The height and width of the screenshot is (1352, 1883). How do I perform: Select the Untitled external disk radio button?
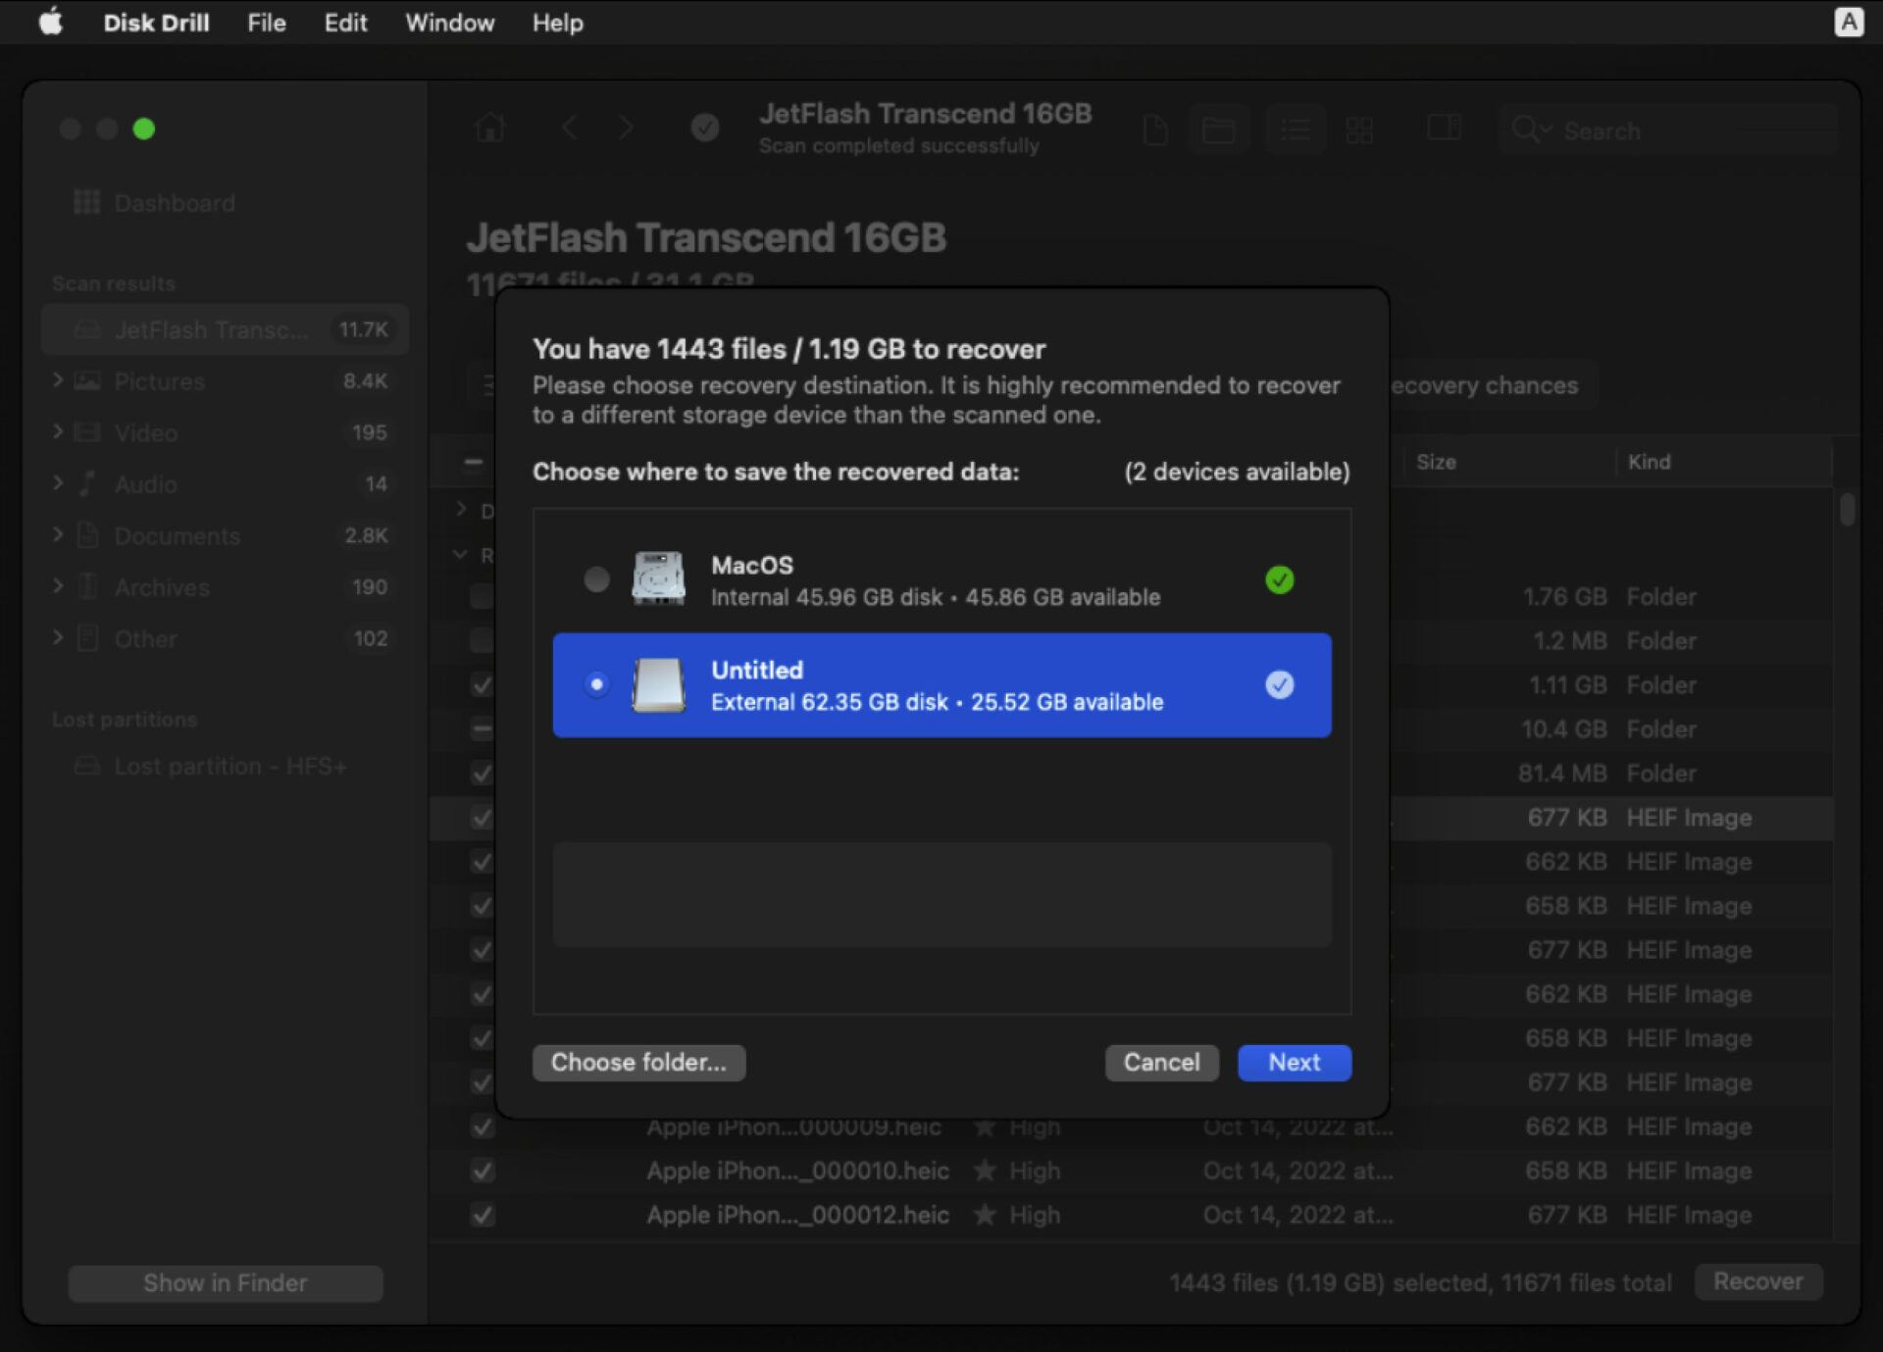point(596,684)
